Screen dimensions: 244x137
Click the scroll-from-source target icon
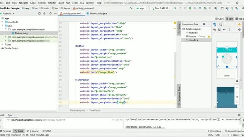[x=39, y=14]
